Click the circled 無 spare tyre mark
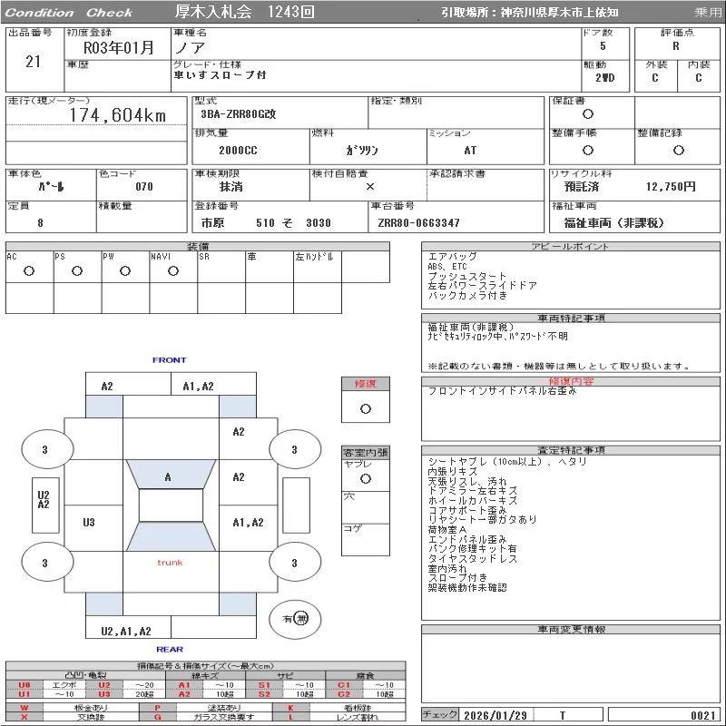This screenshot has height=726, width=726. coord(301,619)
